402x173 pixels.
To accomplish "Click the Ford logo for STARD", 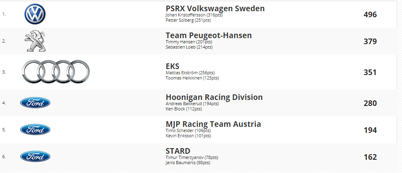I will coord(35,157).
